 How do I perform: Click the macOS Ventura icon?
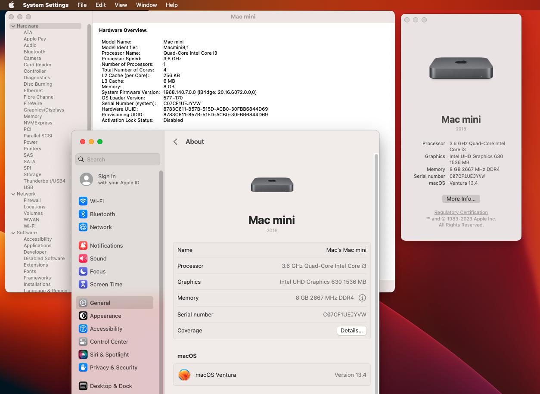coord(184,375)
